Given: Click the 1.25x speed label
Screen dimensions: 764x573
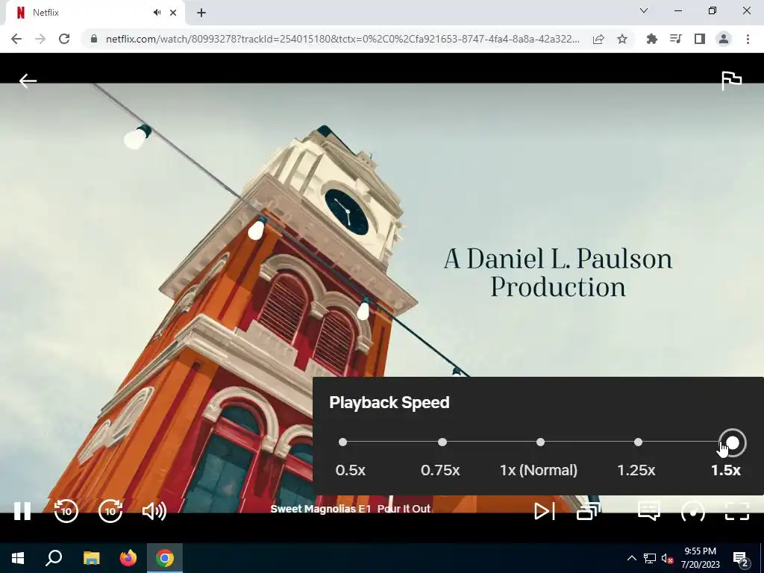Looking at the screenshot, I should coord(636,470).
